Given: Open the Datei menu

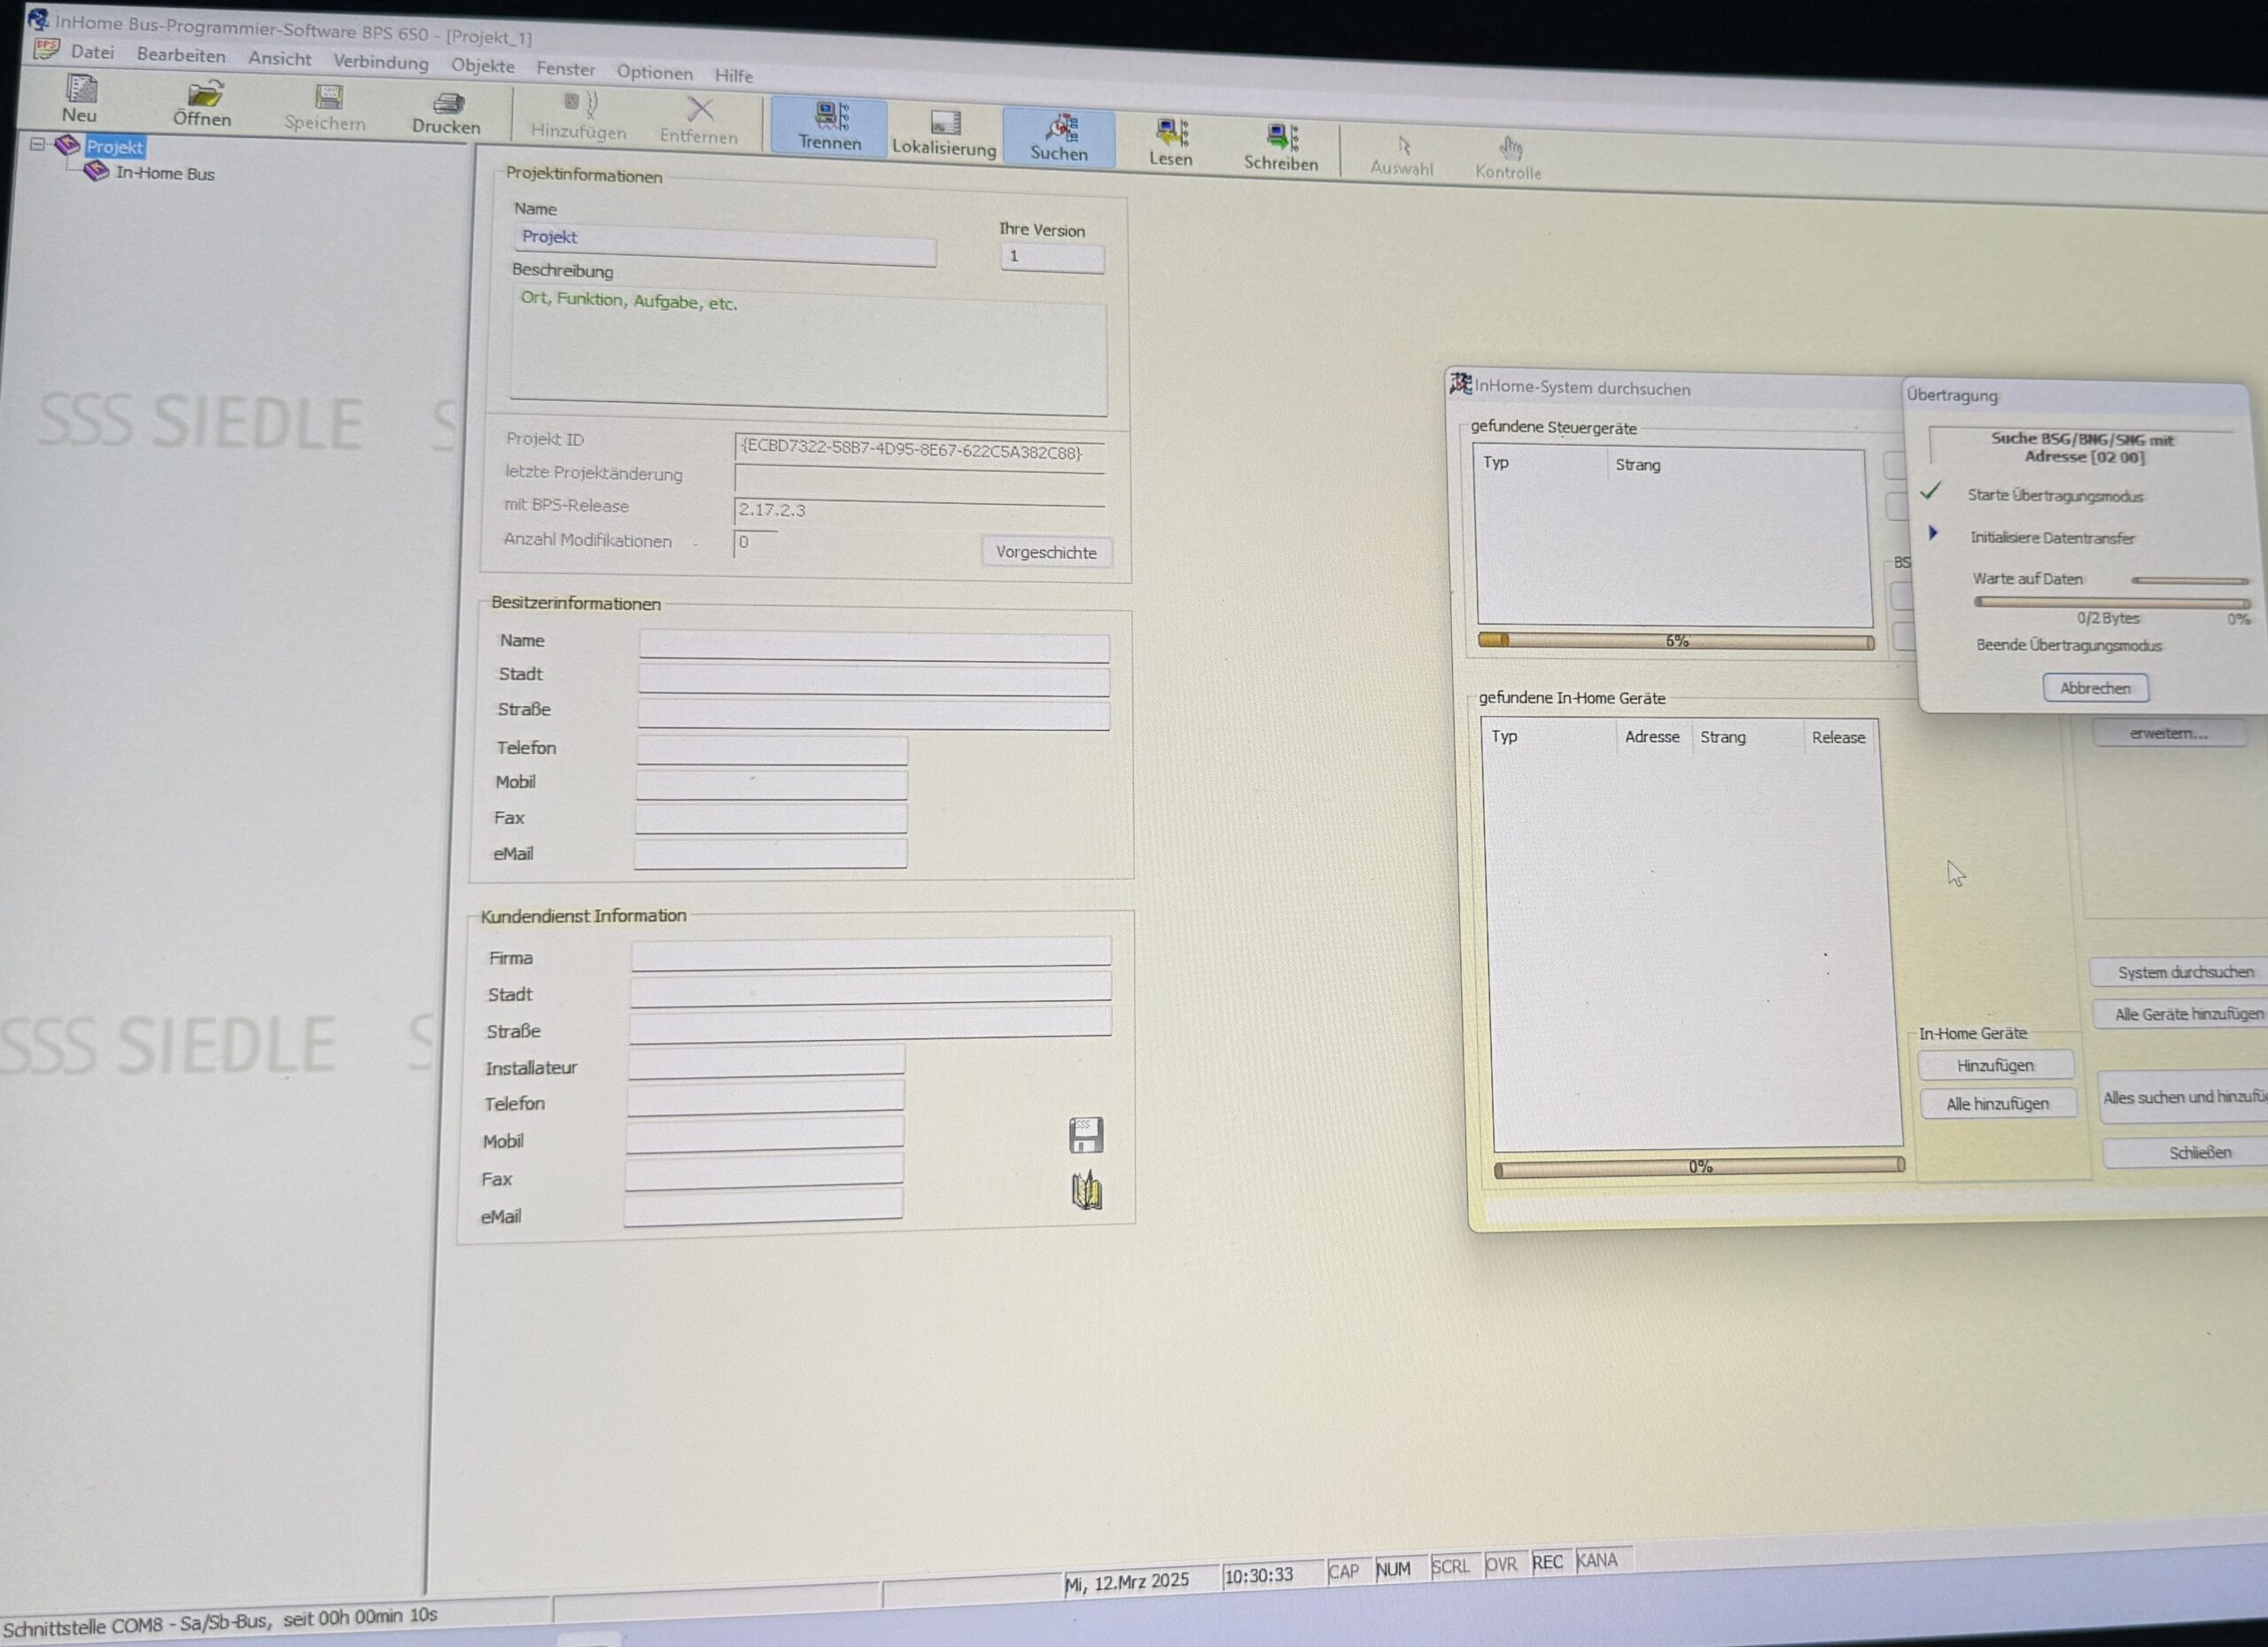Looking at the screenshot, I should click(92, 52).
